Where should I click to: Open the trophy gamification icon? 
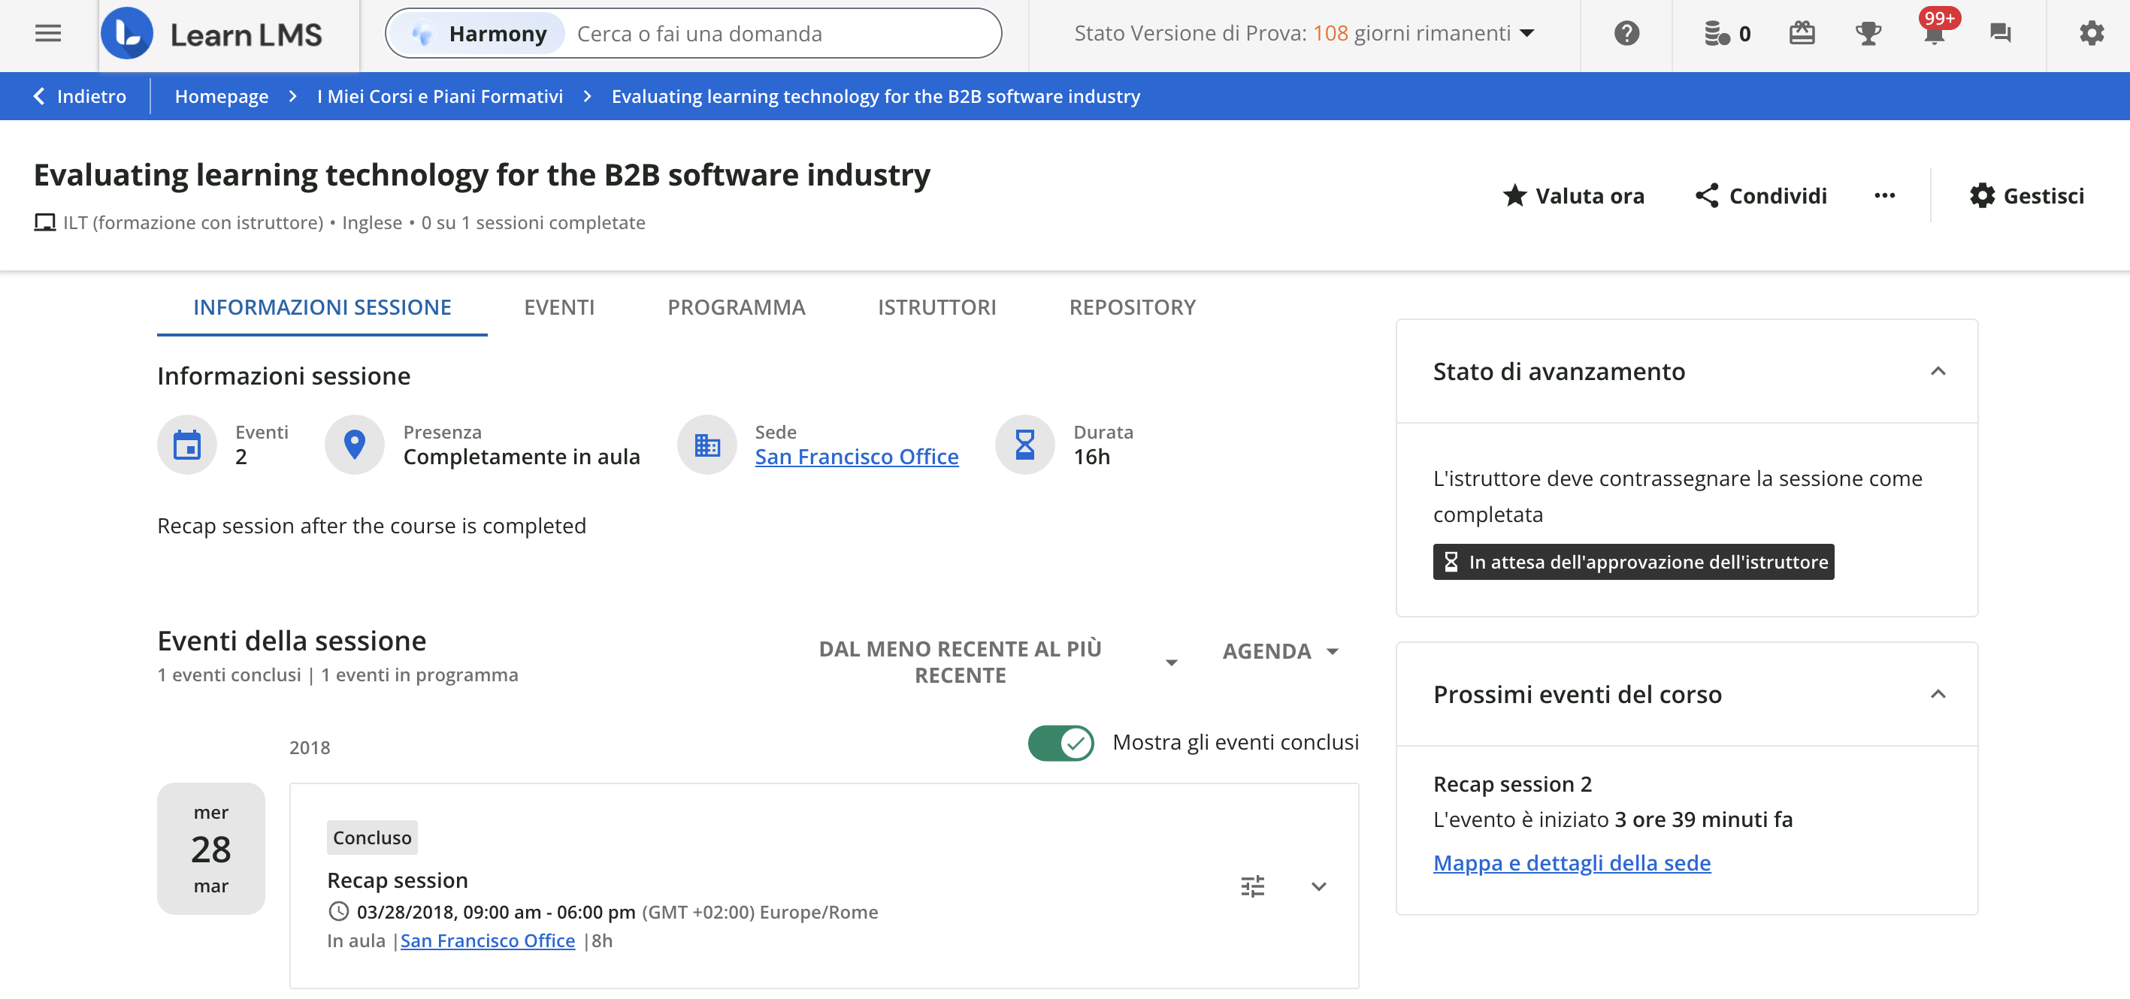coord(1868,33)
